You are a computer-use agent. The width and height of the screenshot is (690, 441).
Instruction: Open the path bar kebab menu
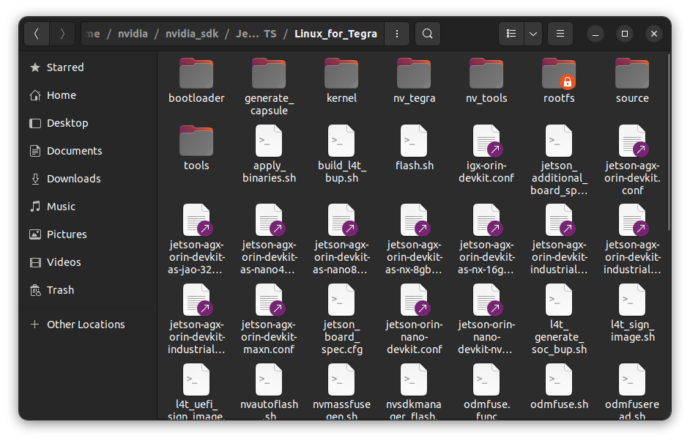click(x=396, y=34)
